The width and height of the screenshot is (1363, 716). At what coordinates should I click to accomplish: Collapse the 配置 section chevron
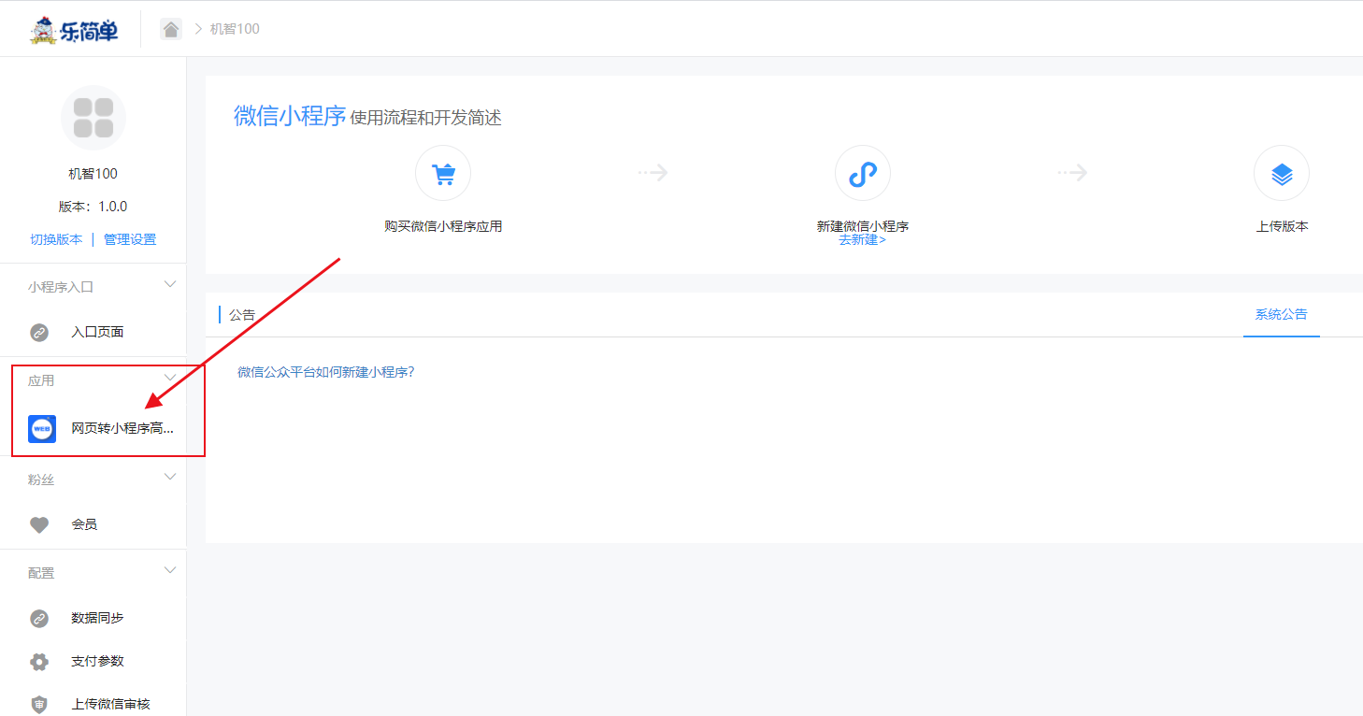click(170, 570)
